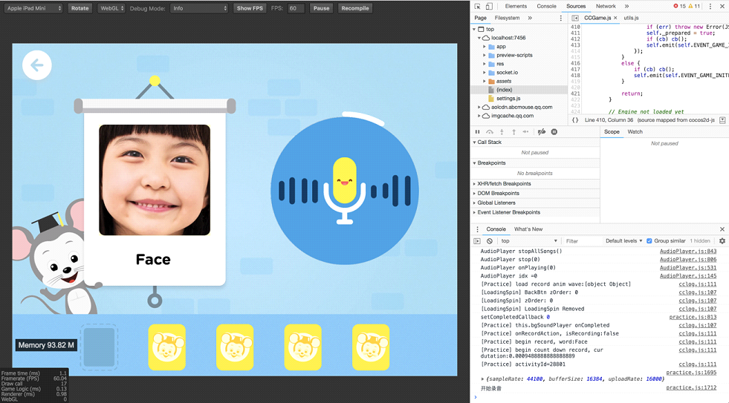This screenshot has width=729, height=403.
Task: Open the Default levels dropdown
Action: pos(623,241)
